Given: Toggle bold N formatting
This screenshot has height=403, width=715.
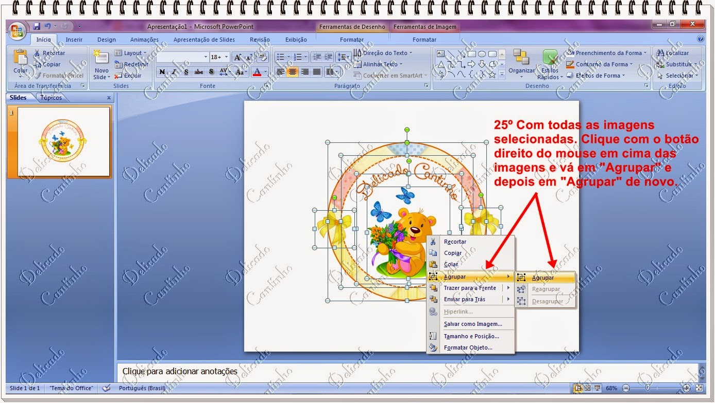Looking at the screenshot, I should click(162, 72).
